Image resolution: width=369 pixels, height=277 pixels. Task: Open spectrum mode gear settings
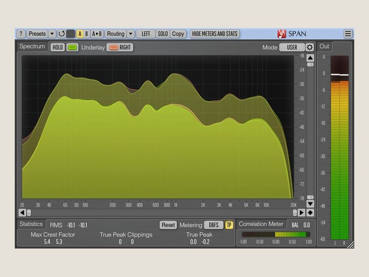click(310, 47)
